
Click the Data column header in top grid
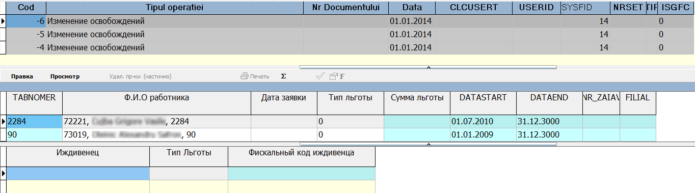pyautogui.click(x=412, y=8)
